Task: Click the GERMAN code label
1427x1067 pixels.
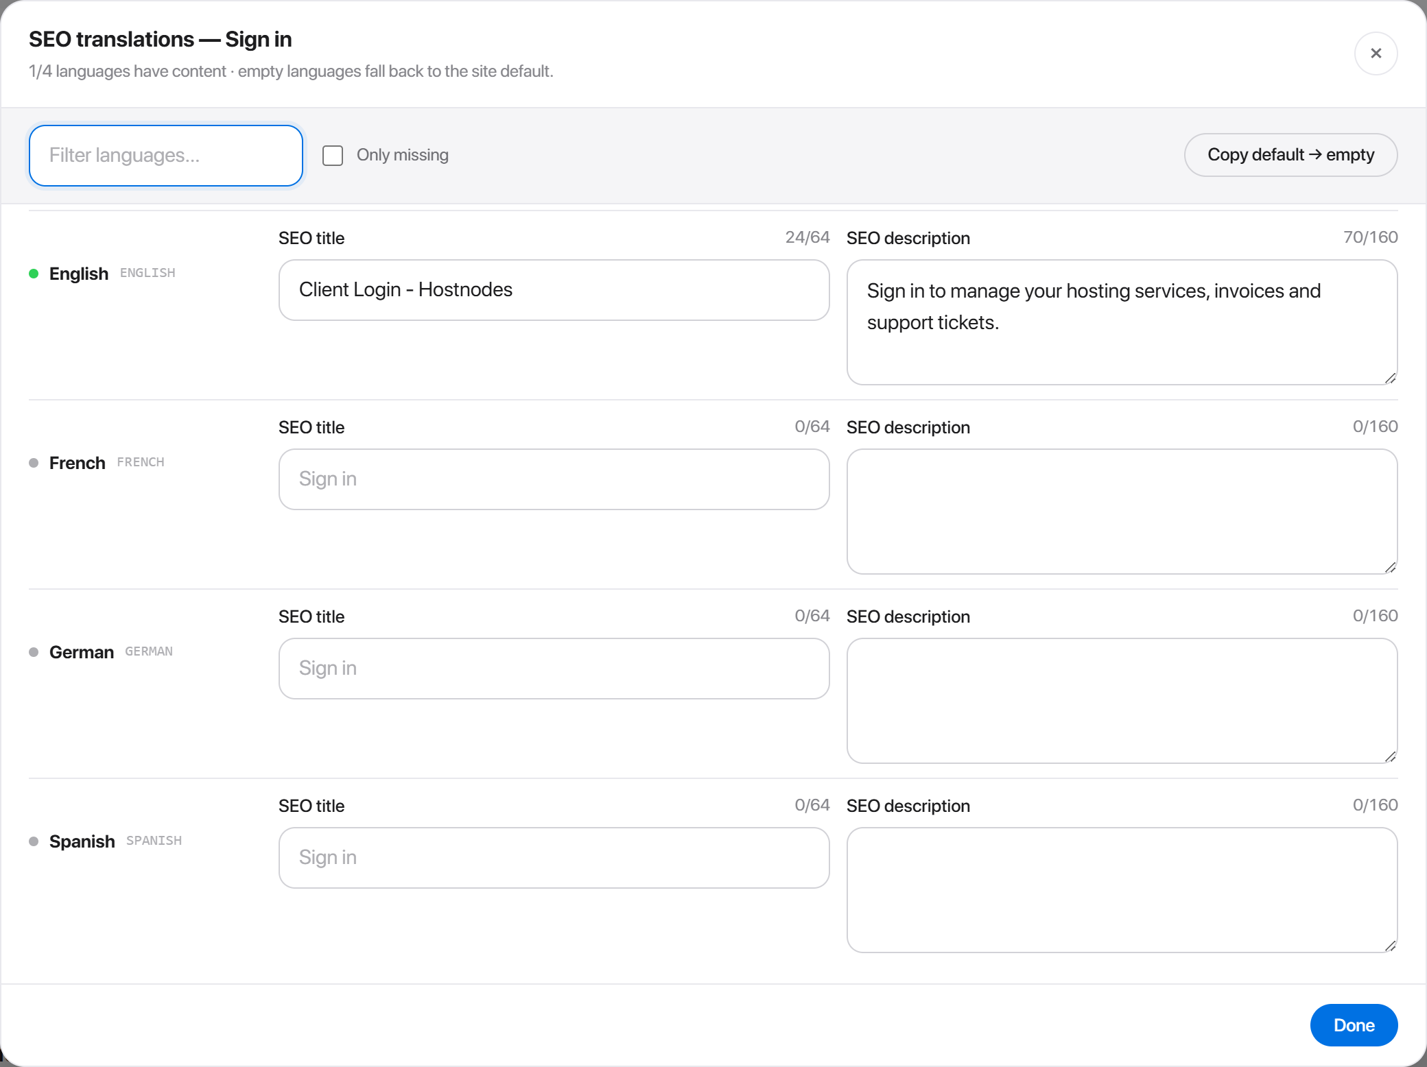Action: [149, 651]
